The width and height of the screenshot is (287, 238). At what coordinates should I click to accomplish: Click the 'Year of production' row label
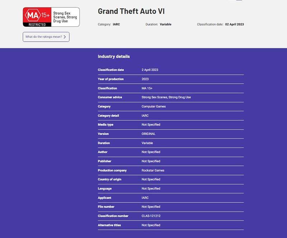pyautogui.click(x=111, y=79)
